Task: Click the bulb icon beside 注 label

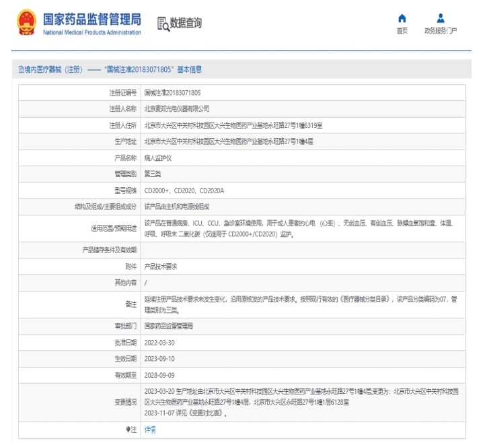Action: [x=128, y=429]
